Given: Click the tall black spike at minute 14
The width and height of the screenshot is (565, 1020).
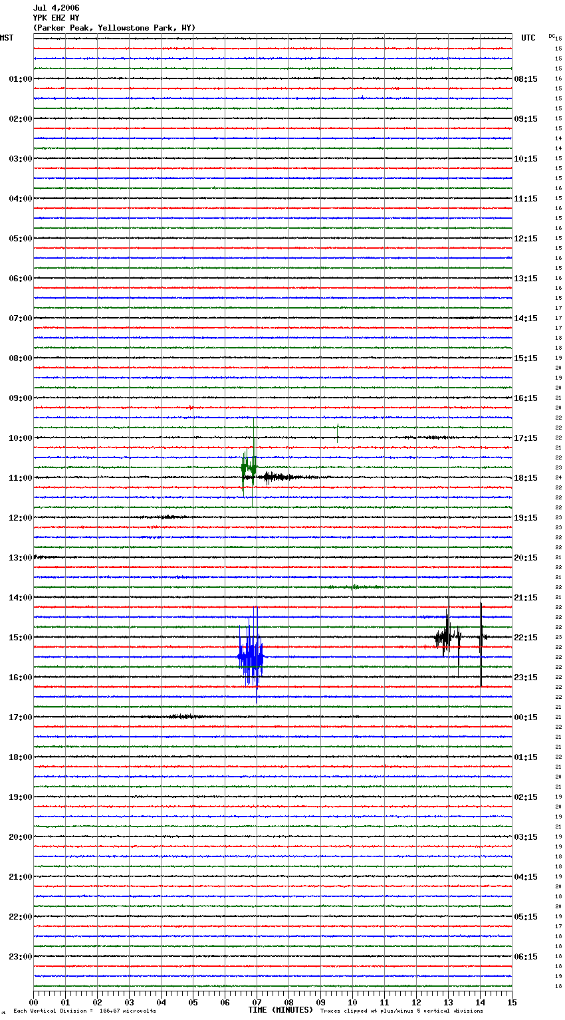Looking at the screenshot, I should [481, 644].
